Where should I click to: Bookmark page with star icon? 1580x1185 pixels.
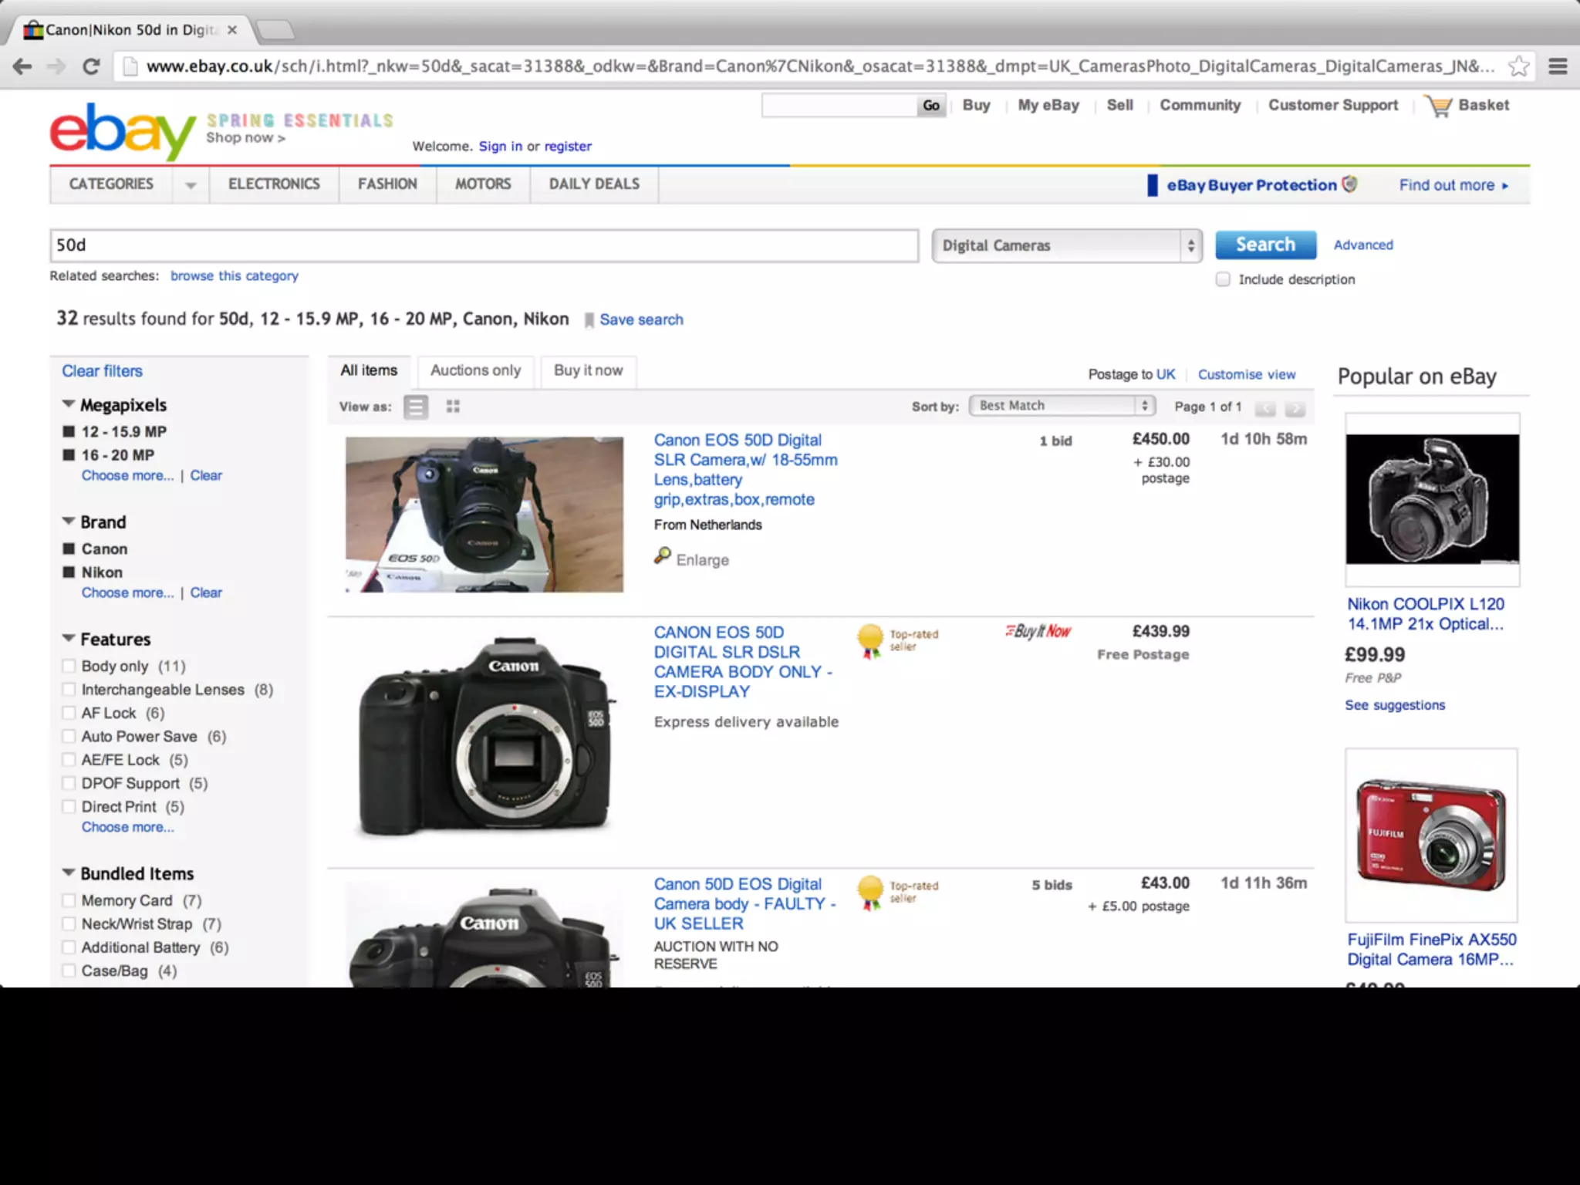[1518, 66]
